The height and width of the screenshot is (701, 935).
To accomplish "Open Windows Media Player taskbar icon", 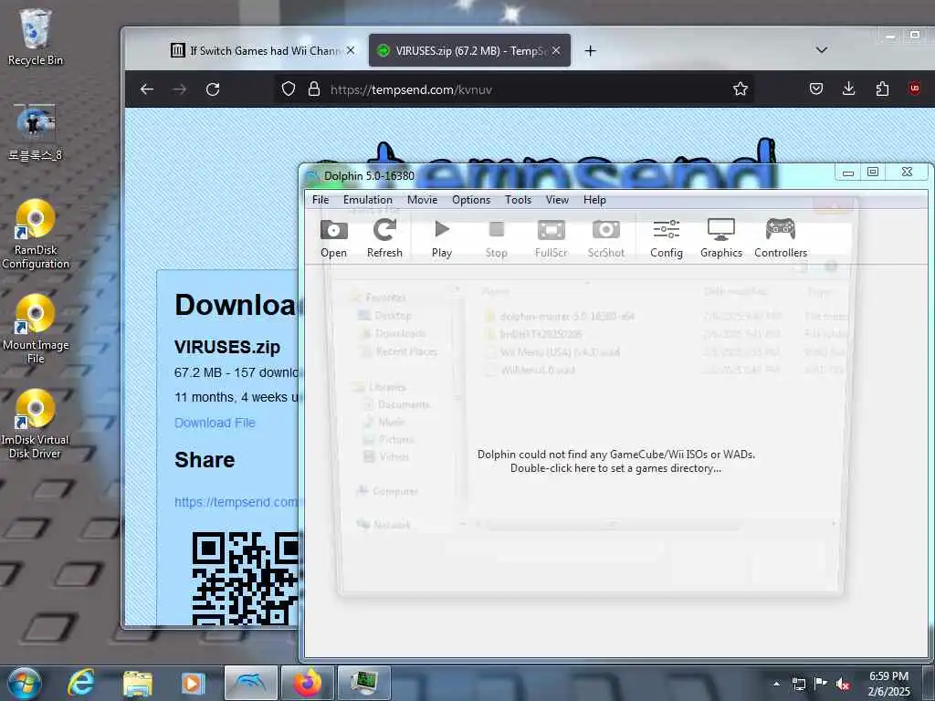I will (x=194, y=684).
